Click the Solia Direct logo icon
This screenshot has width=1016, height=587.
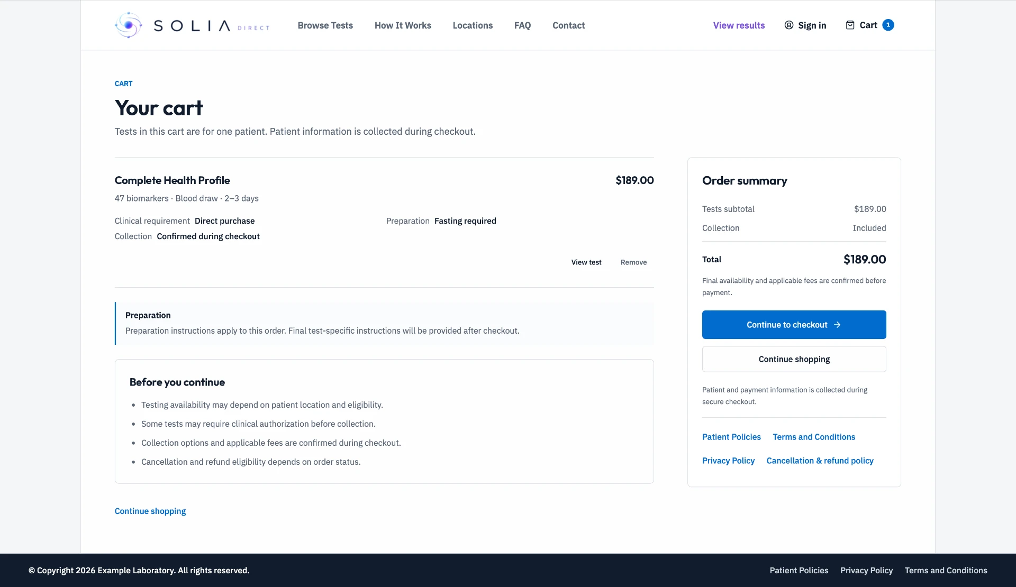point(129,25)
